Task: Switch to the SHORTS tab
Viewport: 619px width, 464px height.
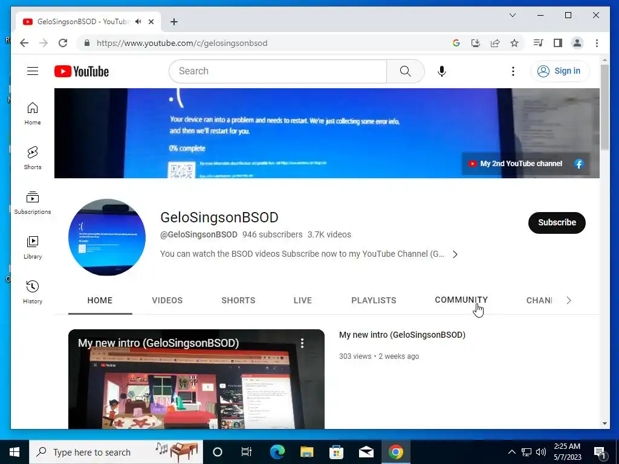Action: click(x=238, y=300)
